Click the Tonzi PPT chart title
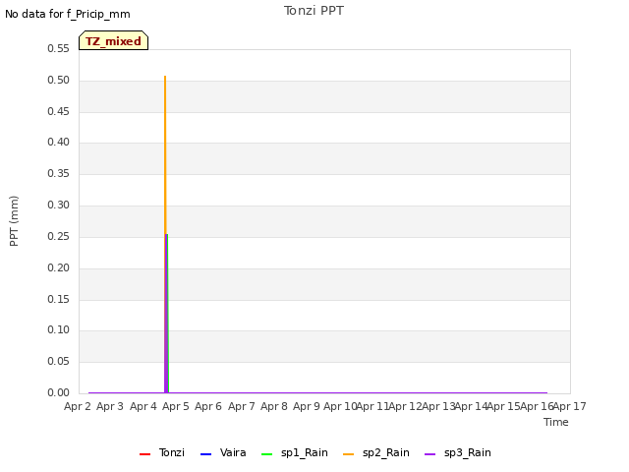Image resolution: width=629 pixels, height=472 pixels. tap(314, 11)
